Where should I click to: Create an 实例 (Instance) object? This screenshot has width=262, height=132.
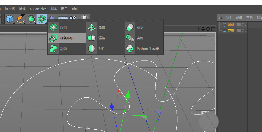point(130,38)
